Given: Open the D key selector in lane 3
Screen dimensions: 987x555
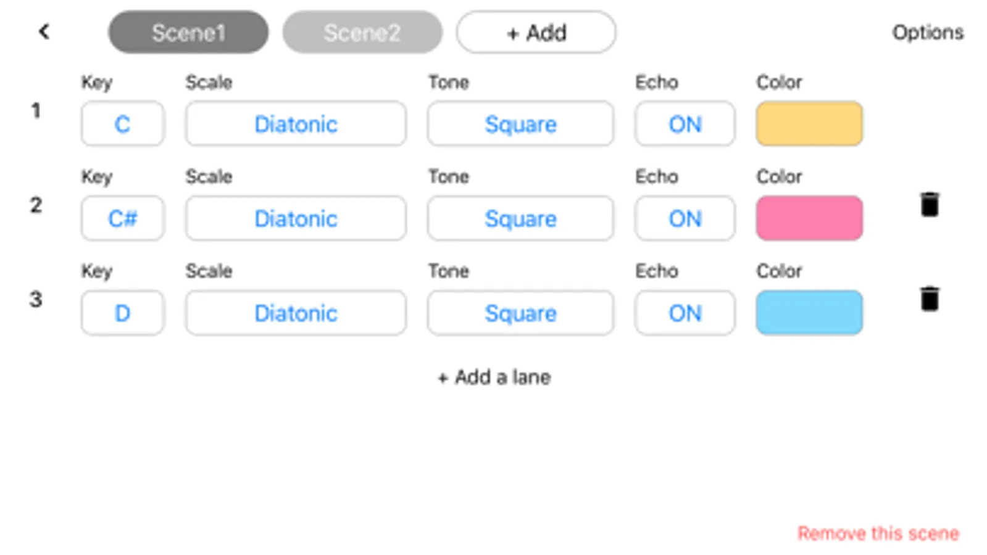Looking at the screenshot, I should [x=122, y=313].
